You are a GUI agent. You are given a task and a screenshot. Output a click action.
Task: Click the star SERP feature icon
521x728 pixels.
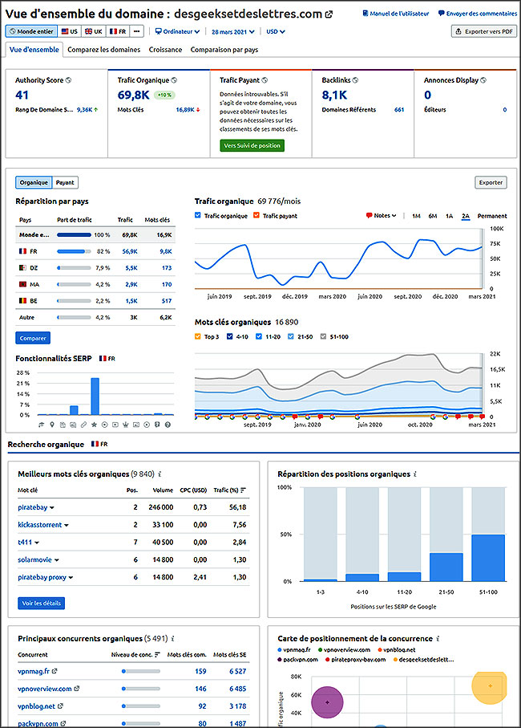[x=94, y=425]
